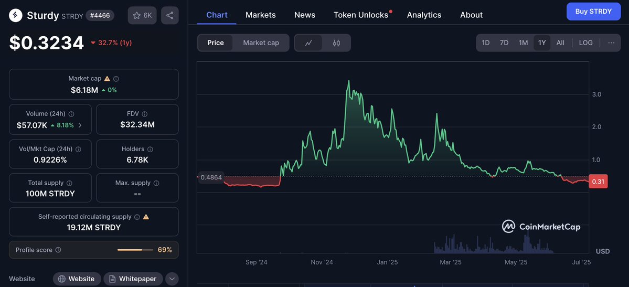Show info for Market cap
The height and width of the screenshot is (287, 629).
[x=116, y=79]
